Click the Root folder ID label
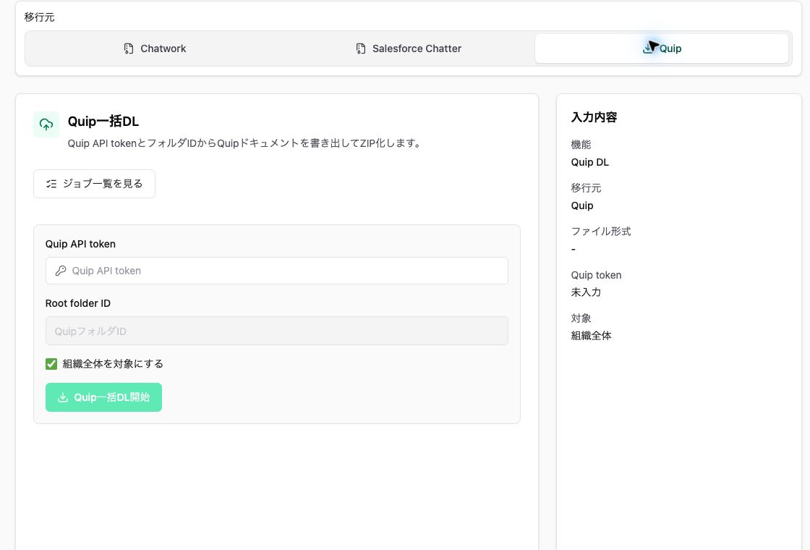The width and height of the screenshot is (810, 550). [x=78, y=303]
